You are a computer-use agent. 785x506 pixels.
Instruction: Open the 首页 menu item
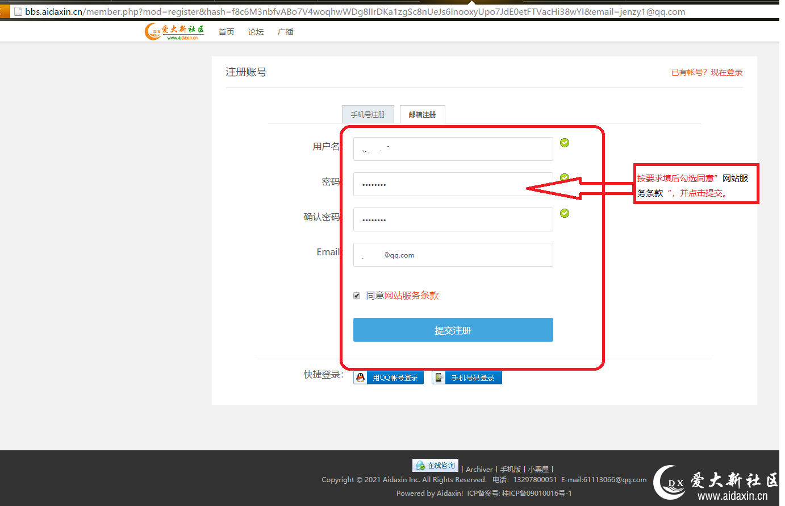coord(226,32)
